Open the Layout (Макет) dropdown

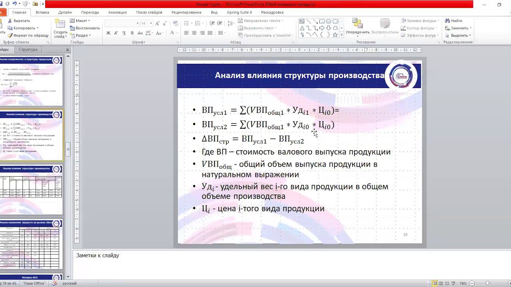(x=80, y=21)
